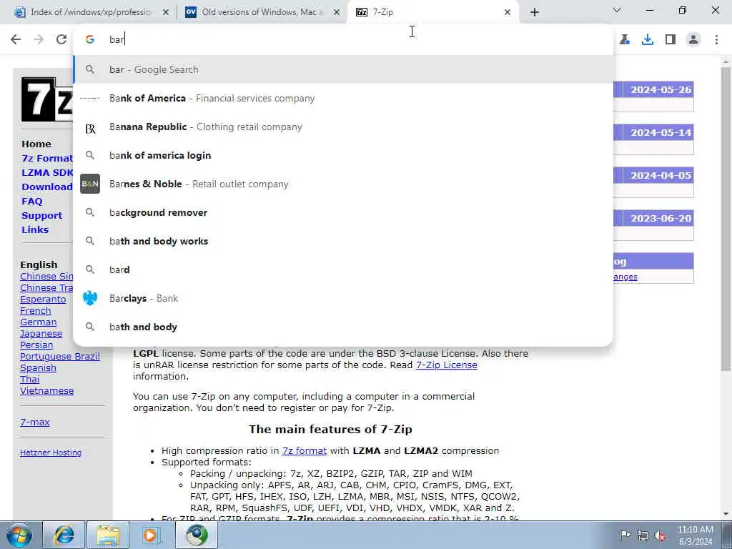Open the profile avatar menu
Image resolution: width=732 pixels, height=549 pixels.
point(693,39)
